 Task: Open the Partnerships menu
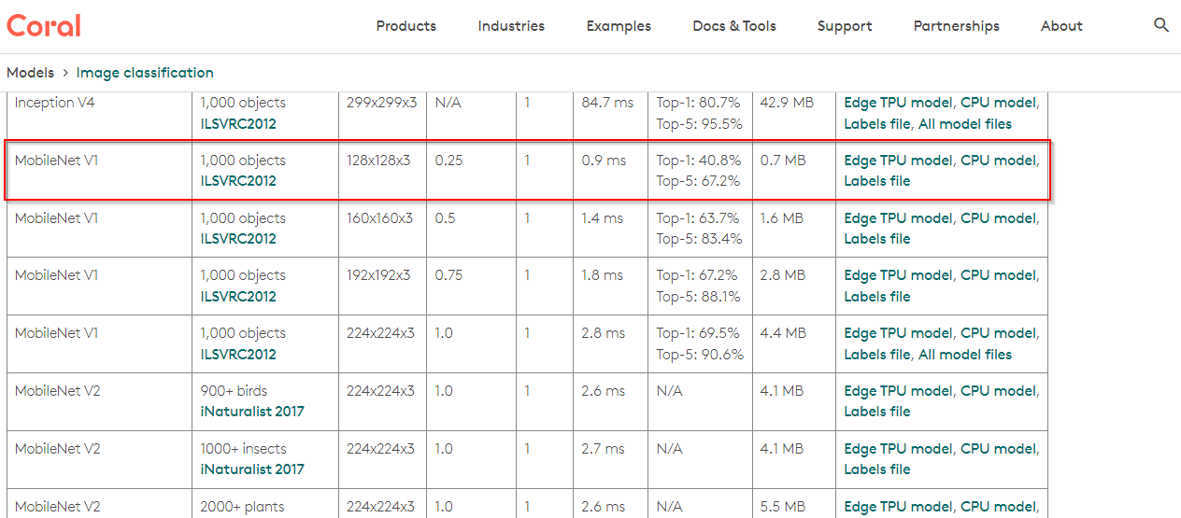coord(957,26)
